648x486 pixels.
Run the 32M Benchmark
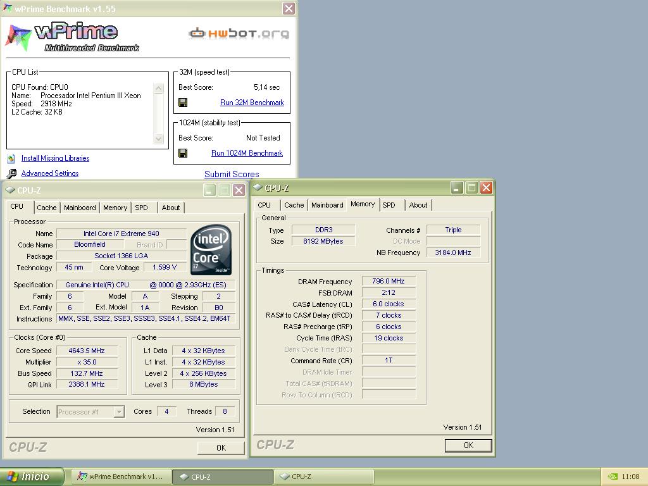(x=252, y=103)
